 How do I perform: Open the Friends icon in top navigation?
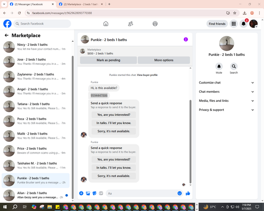[130, 24]
